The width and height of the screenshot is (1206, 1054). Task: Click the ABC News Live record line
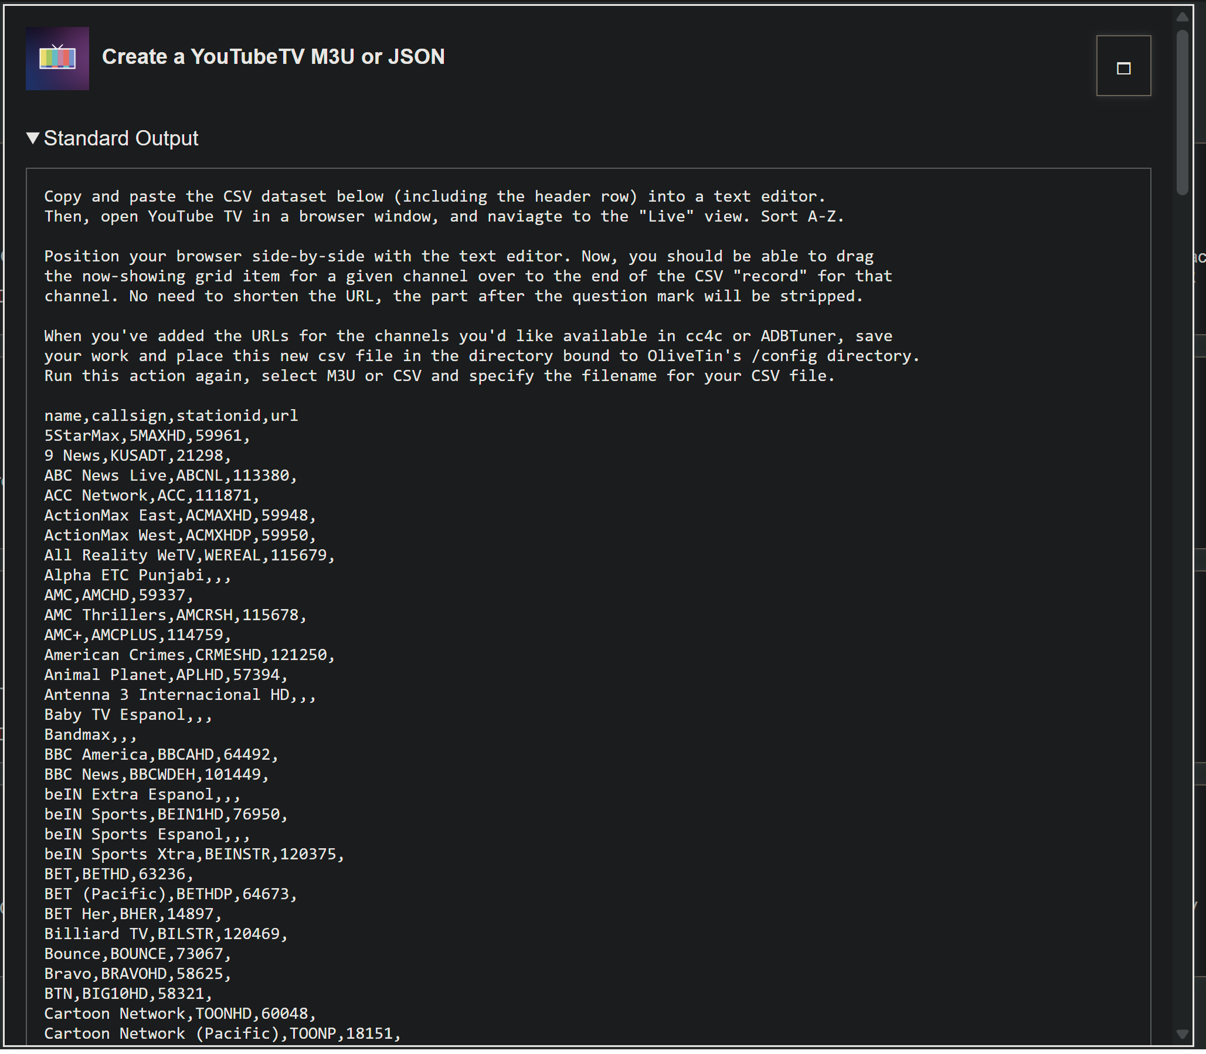click(x=171, y=476)
